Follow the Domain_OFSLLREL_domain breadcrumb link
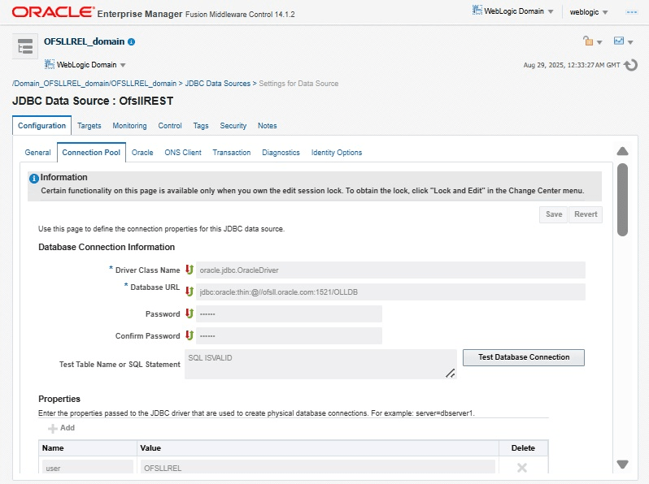 click(94, 84)
